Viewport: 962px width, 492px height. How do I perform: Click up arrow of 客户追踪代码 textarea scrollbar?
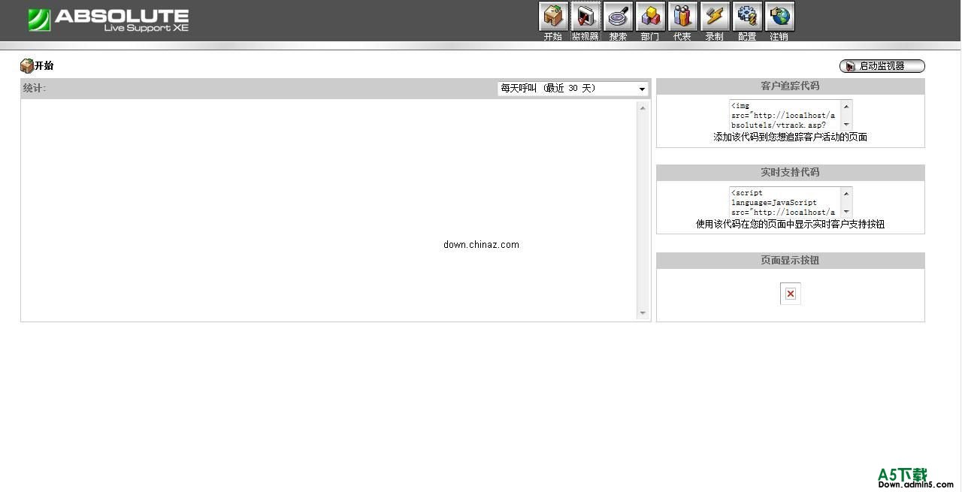(x=846, y=106)
